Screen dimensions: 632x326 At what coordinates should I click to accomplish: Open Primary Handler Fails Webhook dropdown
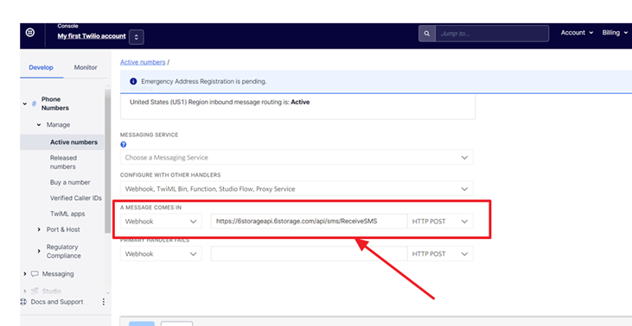coord(161,254)
